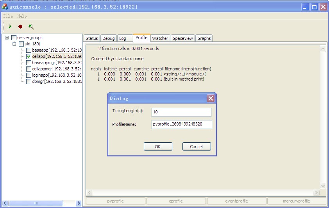Click the tree panel horizontal scrollbar right arrow
This screenshot has height=208, width=329.
(79, 203)
